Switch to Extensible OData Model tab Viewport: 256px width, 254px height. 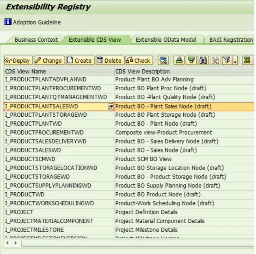(x=166, y=40)
